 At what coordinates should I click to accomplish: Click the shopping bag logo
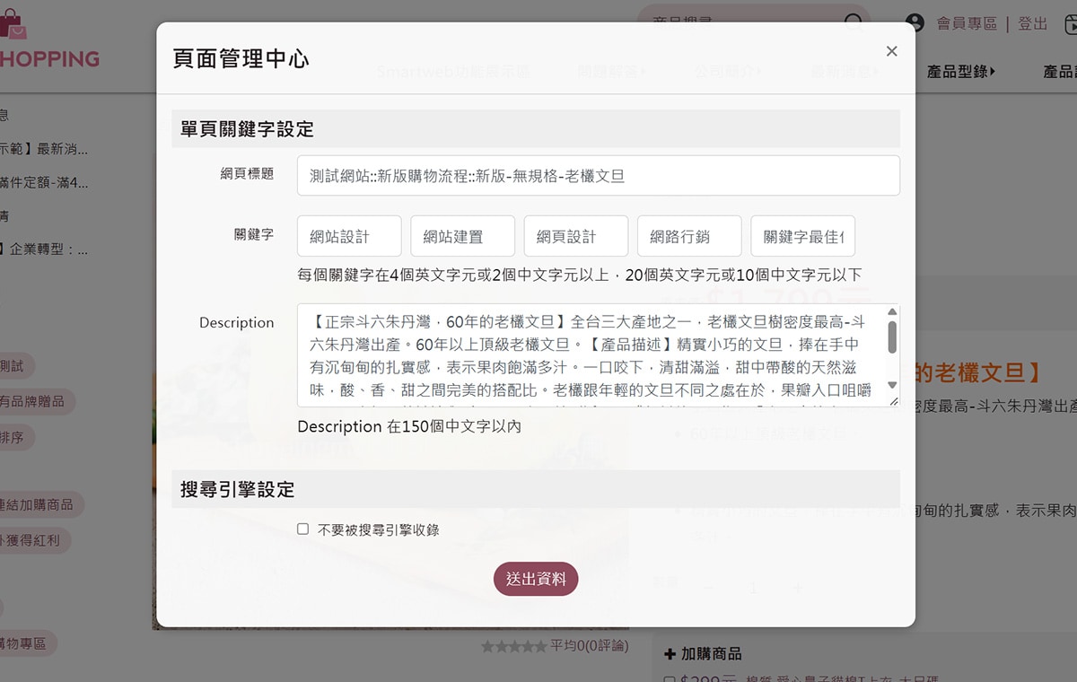pos(14,23)
